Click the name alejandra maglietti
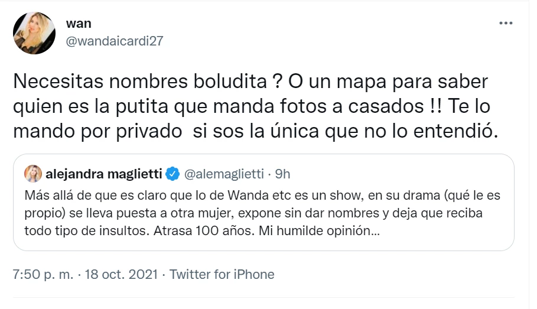 (104, 174)
